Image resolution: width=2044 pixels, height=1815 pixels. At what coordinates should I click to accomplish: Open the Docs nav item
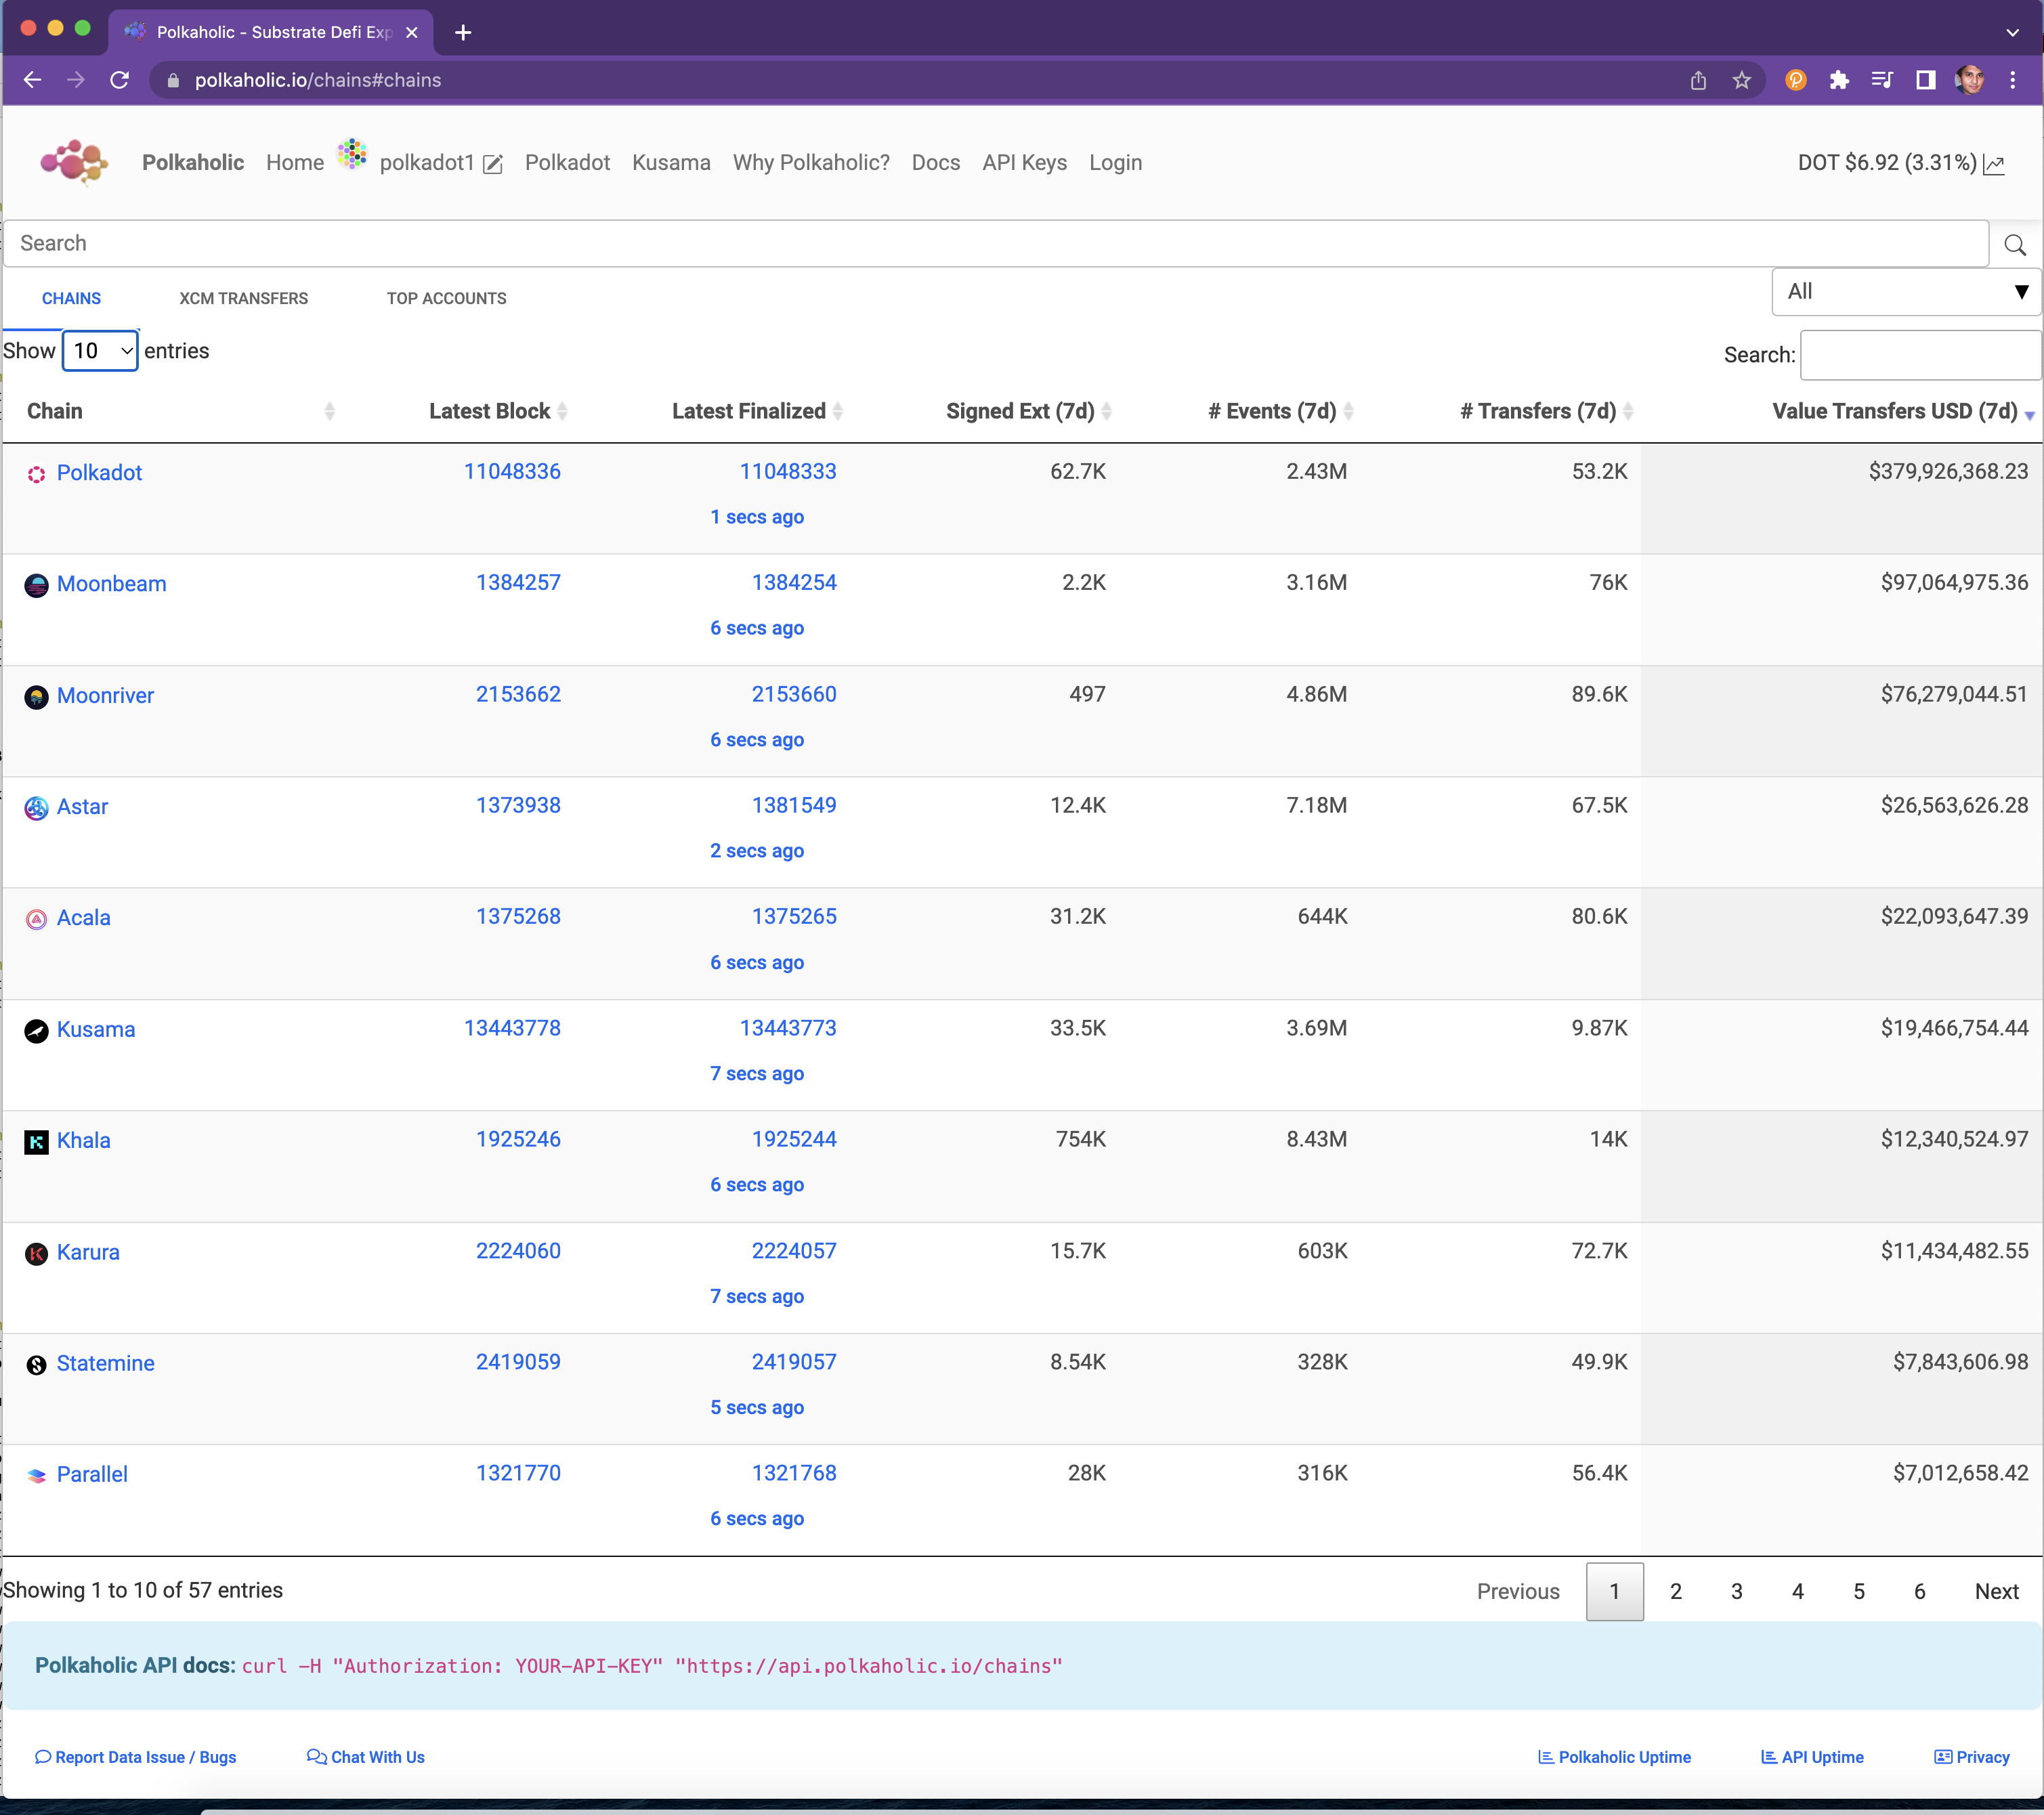(x=935, y=162)
